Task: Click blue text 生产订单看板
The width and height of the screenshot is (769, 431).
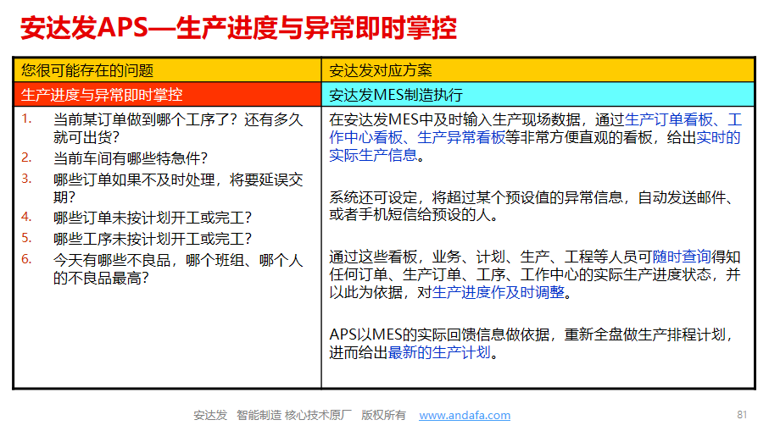Action: click(x=668, y=120)
